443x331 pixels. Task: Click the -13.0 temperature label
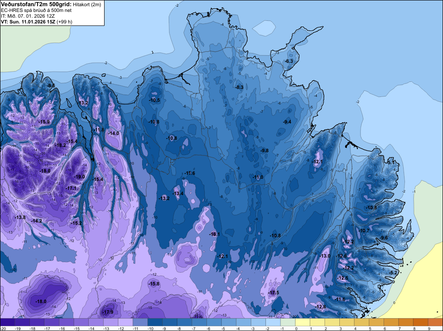point(325,256)
